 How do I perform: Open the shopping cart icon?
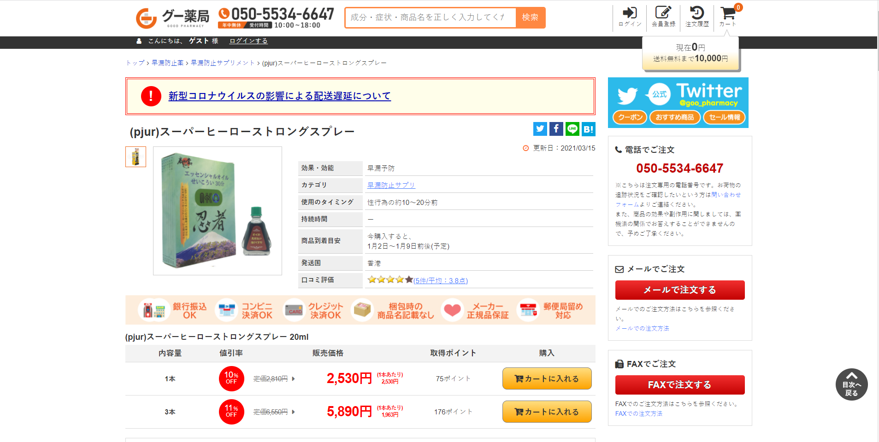728,17
